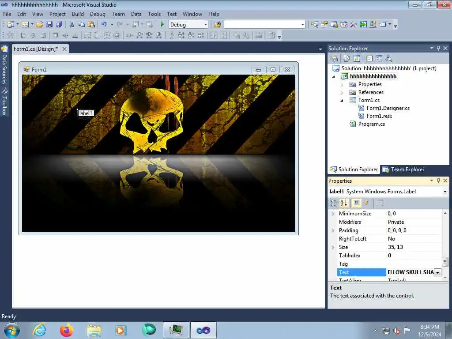Undo the last action with Undo icon
The width and height of the screenshot is (452, 339).
(x=104, y=25)
